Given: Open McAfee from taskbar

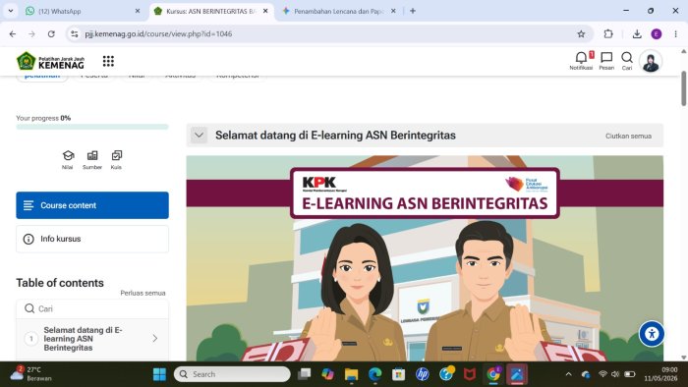Looking at the screenshot, I should pyautogui.click(x=470, y=374).
